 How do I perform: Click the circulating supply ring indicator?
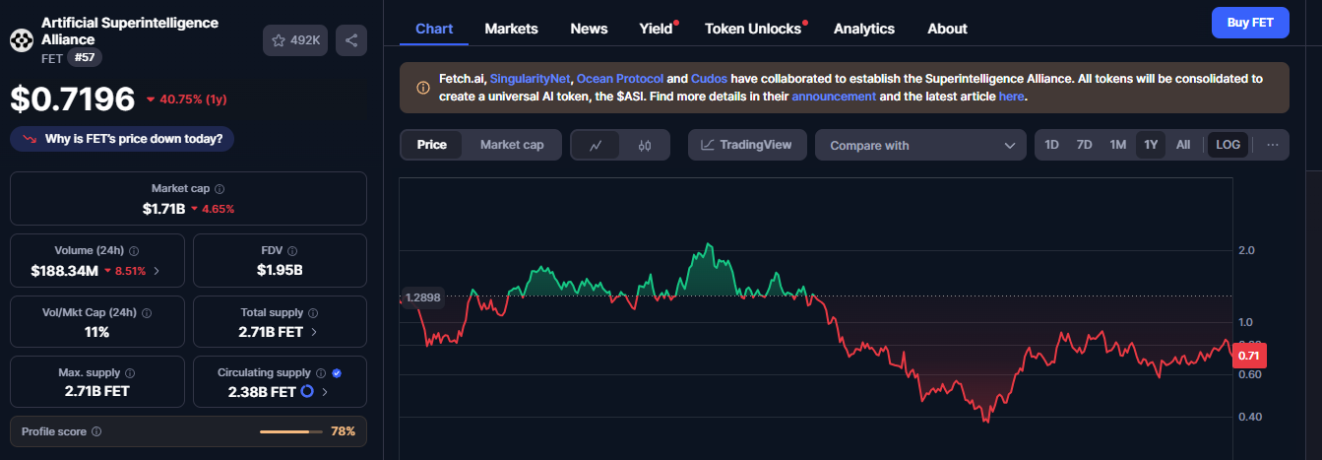point(307,392)
